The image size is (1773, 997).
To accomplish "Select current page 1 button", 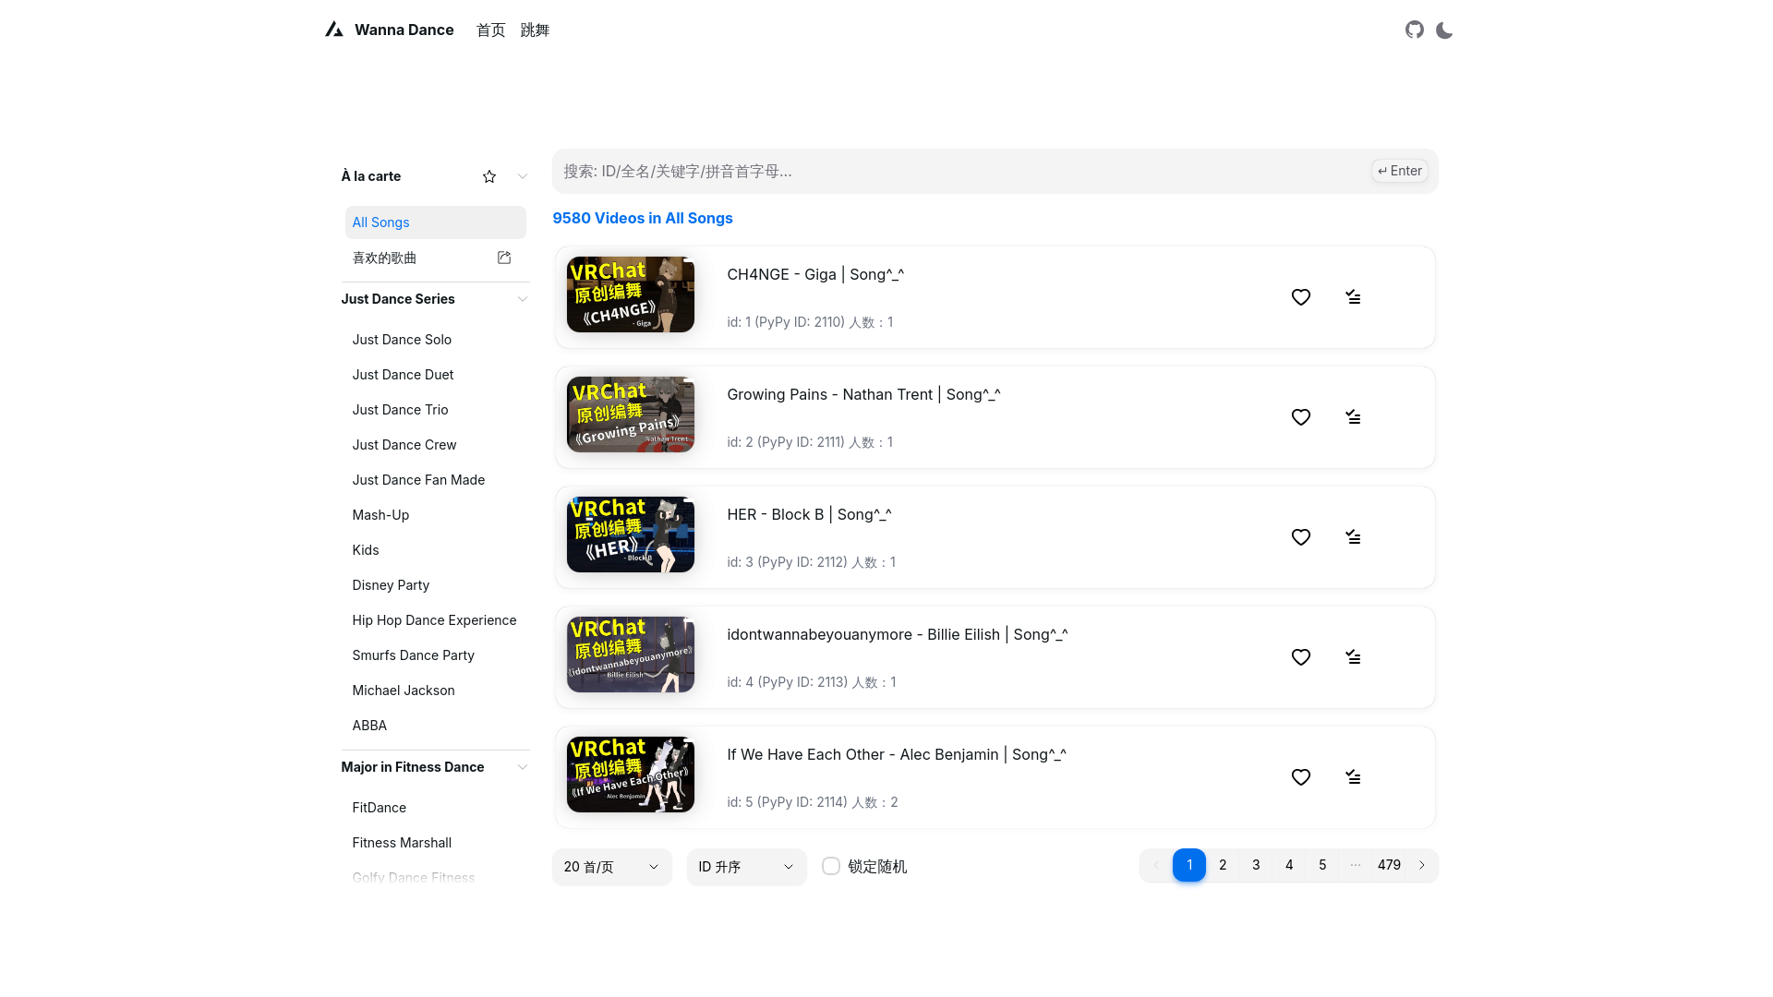I will click(x=1189, y=865).
